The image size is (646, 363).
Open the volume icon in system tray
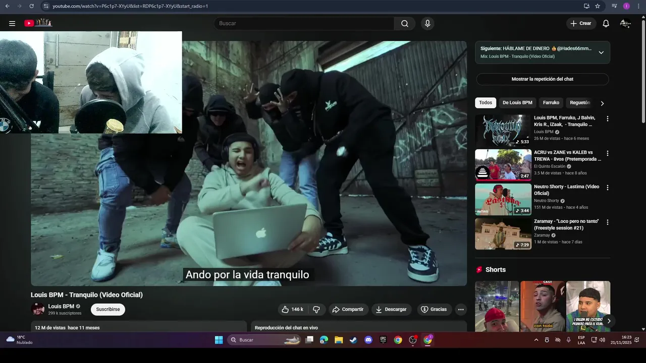(x=602, y=340)
